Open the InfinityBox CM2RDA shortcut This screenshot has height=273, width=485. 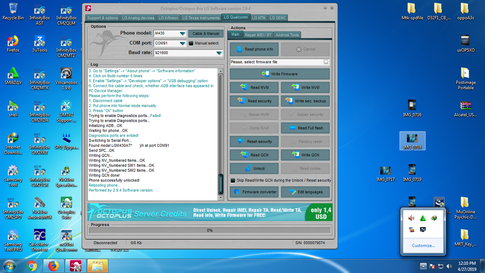(x=40, y=111)
